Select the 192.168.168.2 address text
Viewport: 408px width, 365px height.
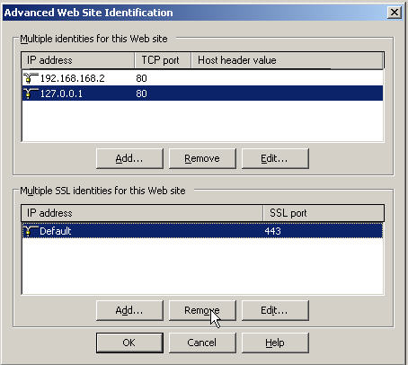[73, 78]
